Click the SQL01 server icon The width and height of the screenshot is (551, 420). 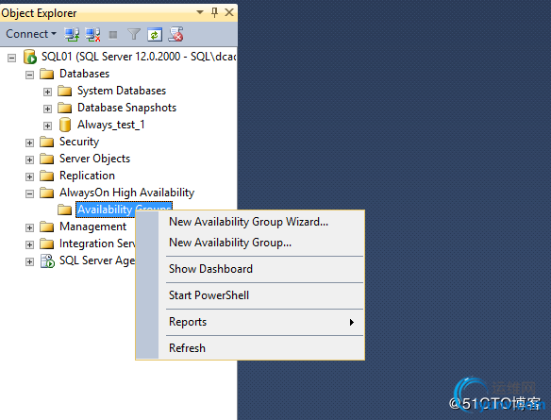[x=30, y=57]
